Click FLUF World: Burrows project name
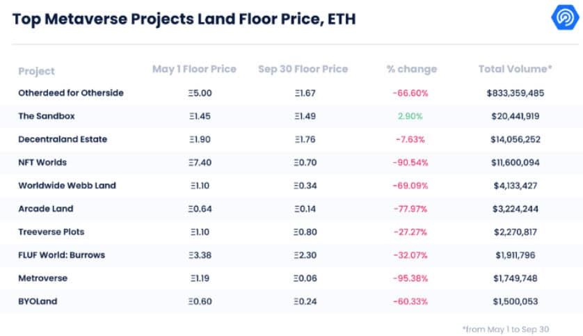Screen dimensions: 583x336 (62, 255)
